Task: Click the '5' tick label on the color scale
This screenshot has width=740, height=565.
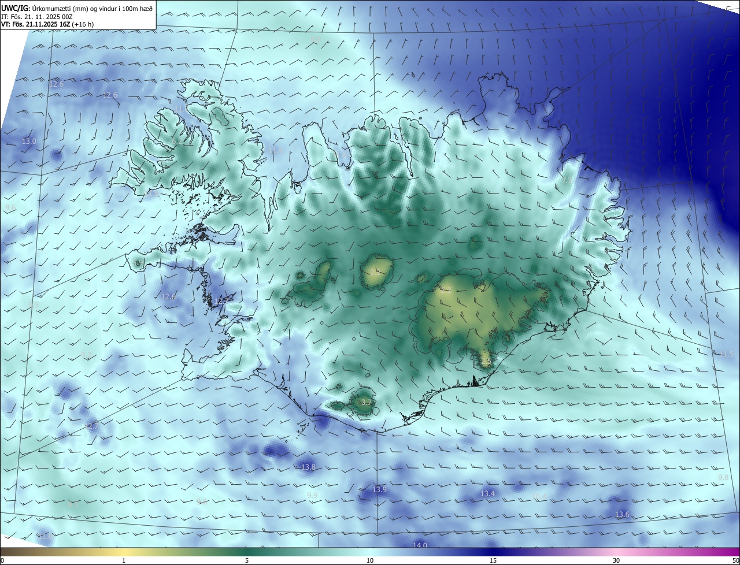Action: 247,560
